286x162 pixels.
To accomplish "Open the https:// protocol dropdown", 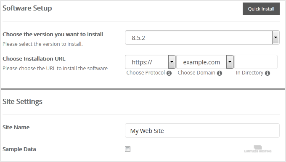I will 150,62.
